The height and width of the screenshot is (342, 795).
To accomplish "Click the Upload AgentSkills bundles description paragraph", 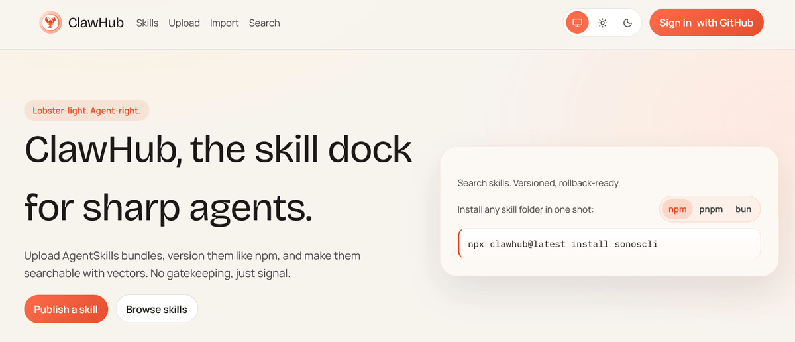I will pyautogui.click(x=192, y=264).
